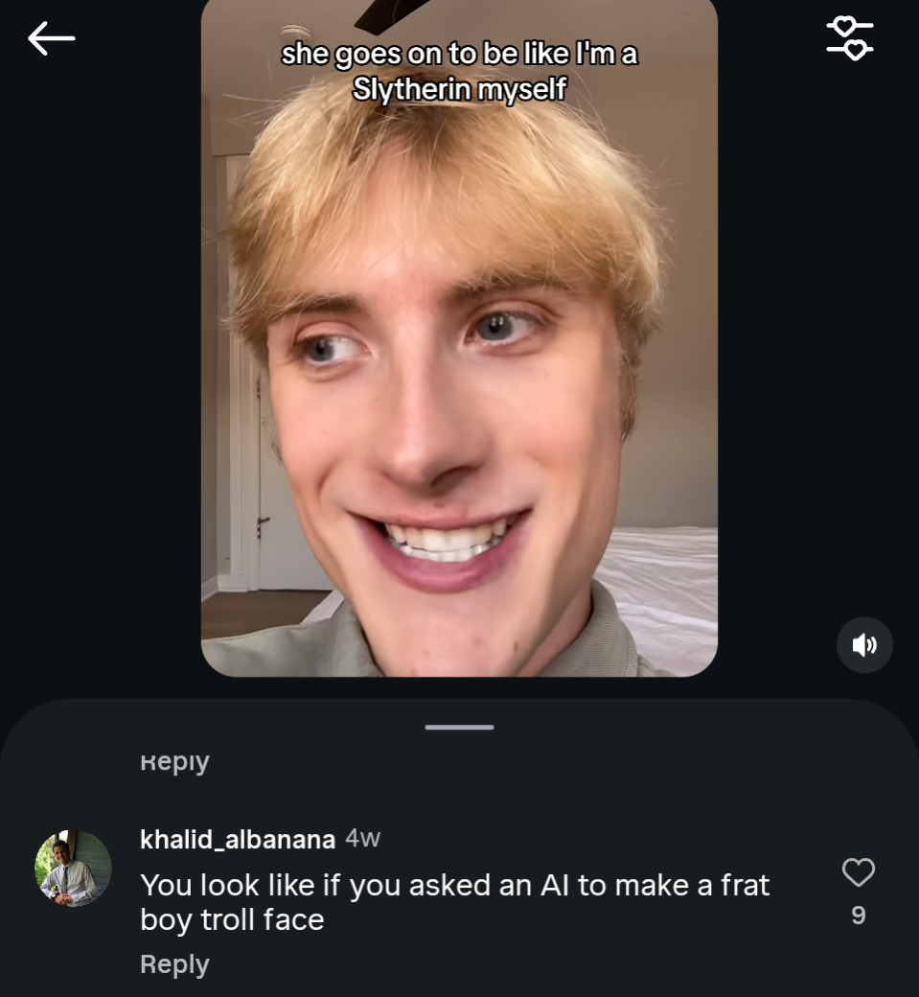The image size is (919, 997).
Task: Tap the door in the video background
Action: 278,479
